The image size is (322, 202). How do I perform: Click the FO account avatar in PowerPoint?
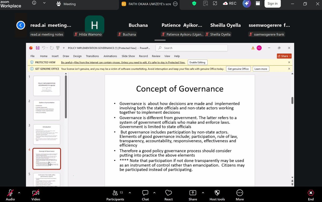(x=259, y=48)
